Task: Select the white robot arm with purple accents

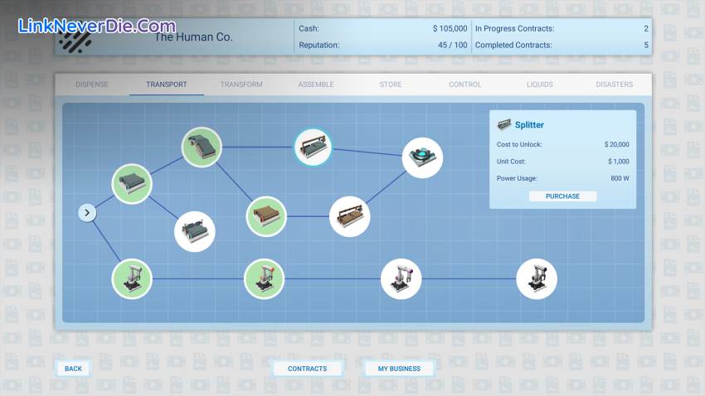Action: [401, 279]
